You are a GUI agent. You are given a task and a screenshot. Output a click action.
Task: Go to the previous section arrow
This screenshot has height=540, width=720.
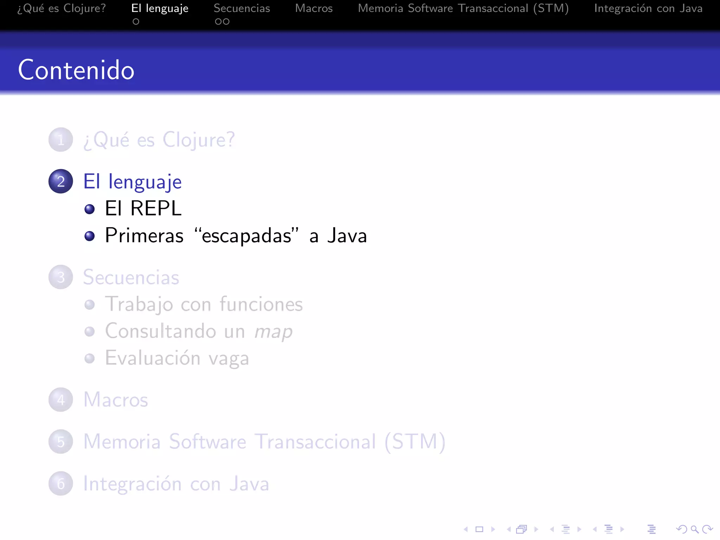tap(595, 529)
